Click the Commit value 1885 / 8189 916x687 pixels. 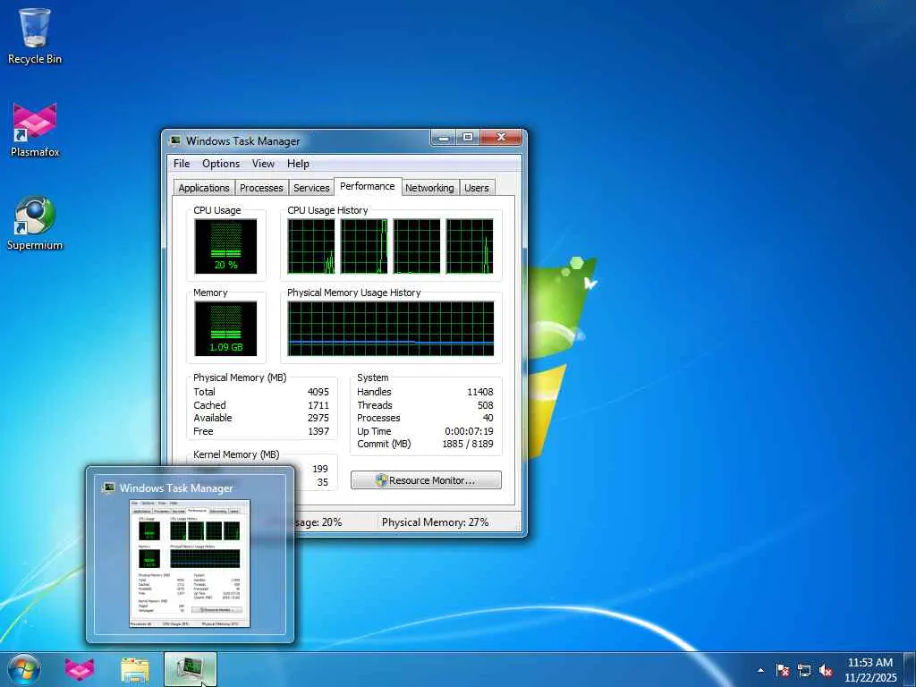[468, 444]
